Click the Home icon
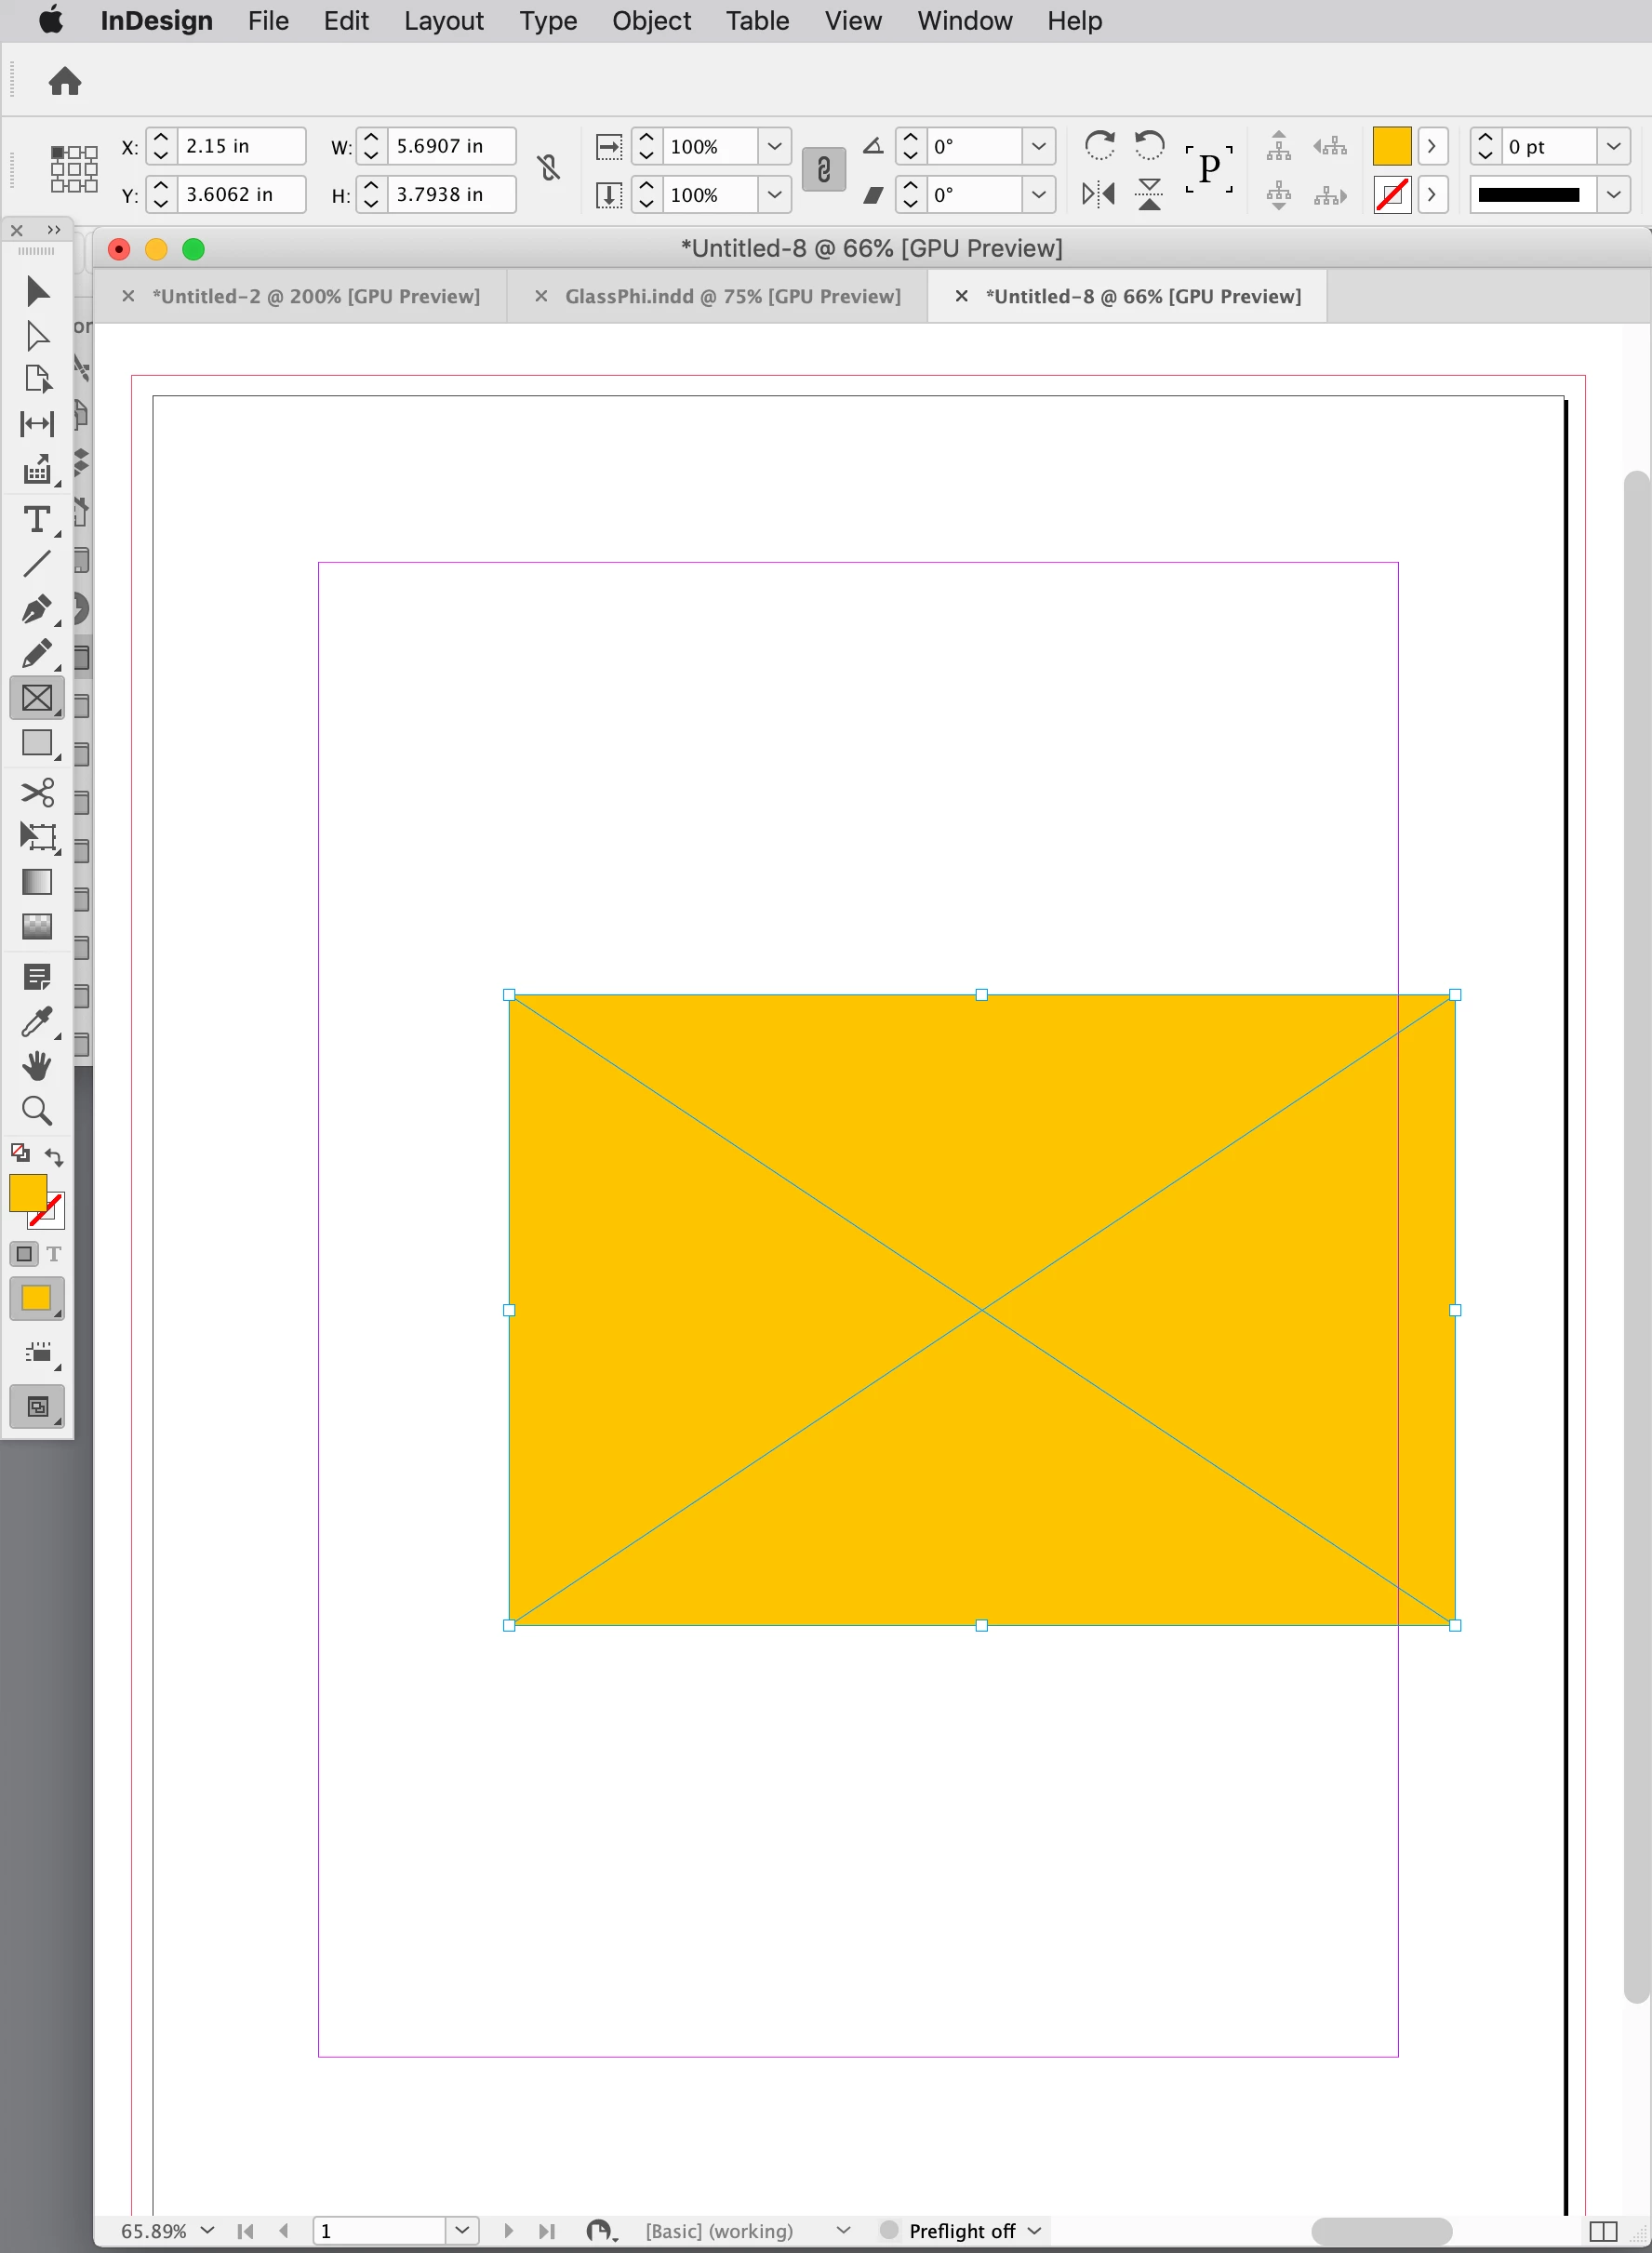Image resolution: width=1652 pixels, height=2253 pixels. [65, 81]
